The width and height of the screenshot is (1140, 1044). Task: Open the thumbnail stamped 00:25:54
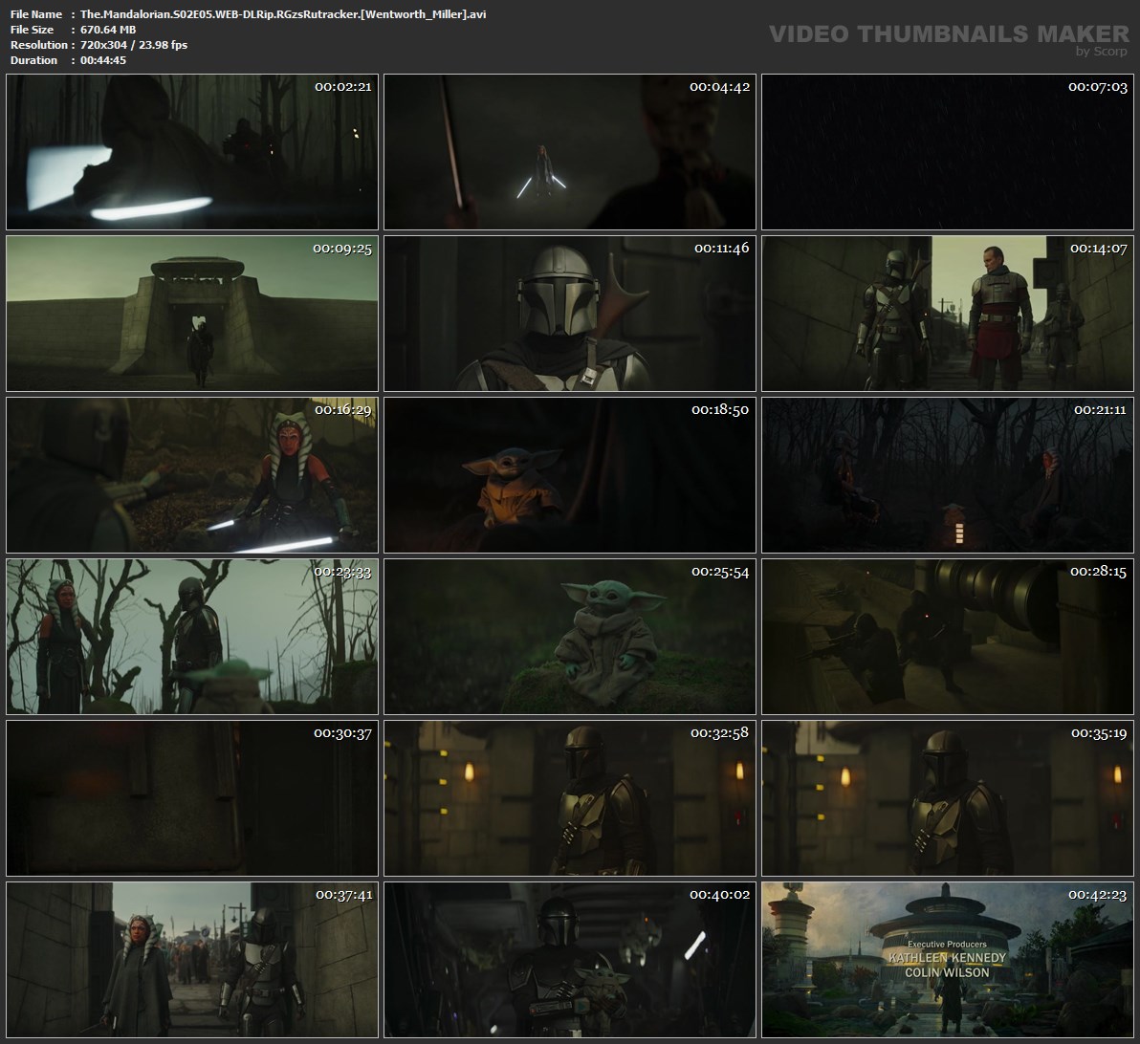tap(570, 637)
